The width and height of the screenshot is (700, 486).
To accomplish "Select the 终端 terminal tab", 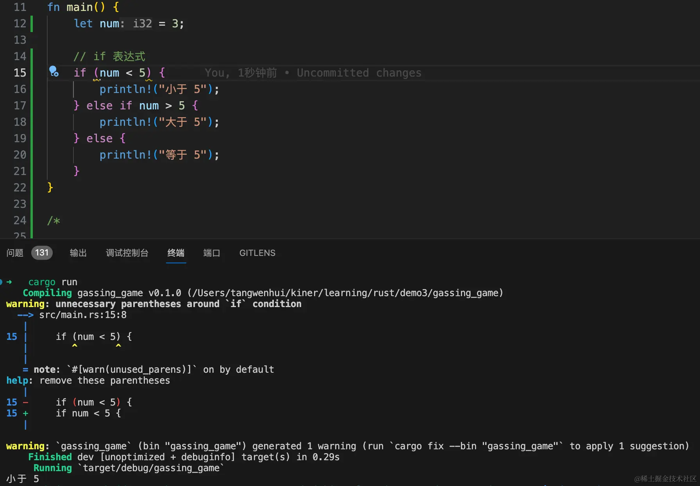I will (176, 253).
